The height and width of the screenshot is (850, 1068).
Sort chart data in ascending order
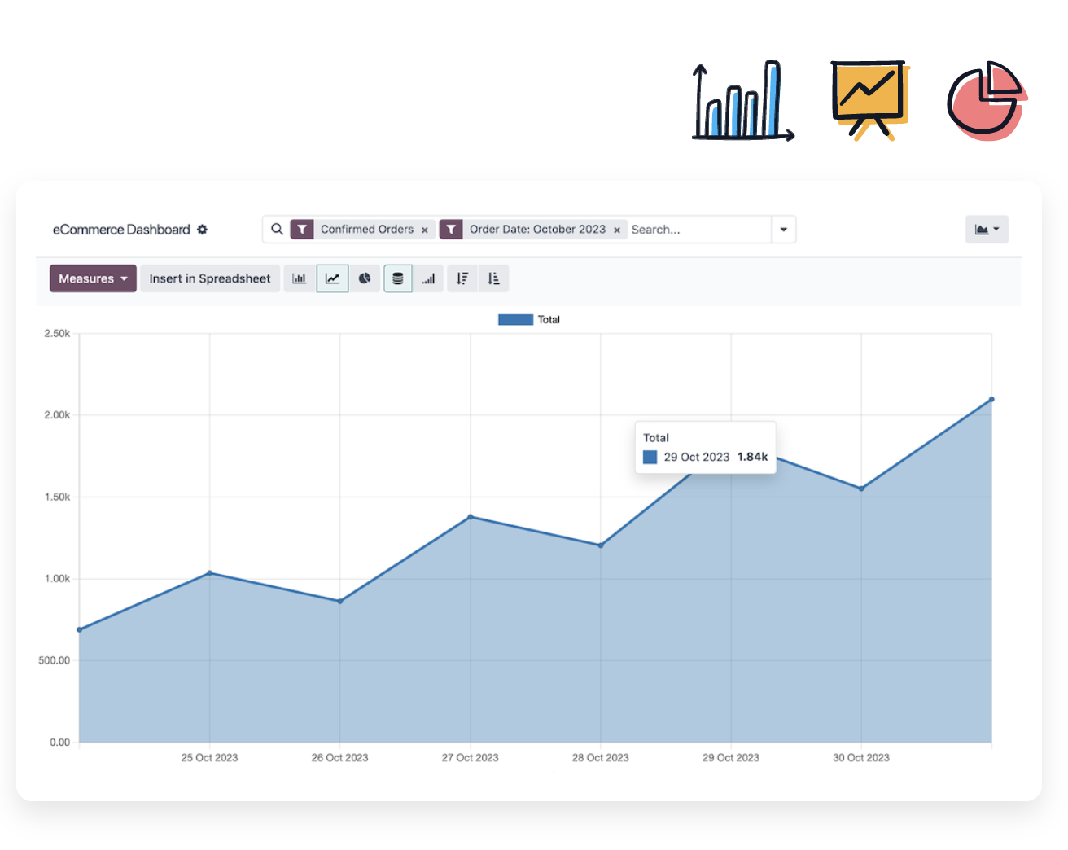pos(493,278)
